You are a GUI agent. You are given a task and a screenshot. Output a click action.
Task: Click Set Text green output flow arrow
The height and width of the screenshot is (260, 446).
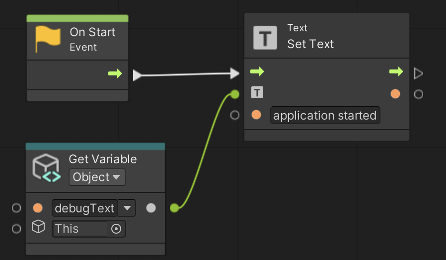click(x=396, y=72)
